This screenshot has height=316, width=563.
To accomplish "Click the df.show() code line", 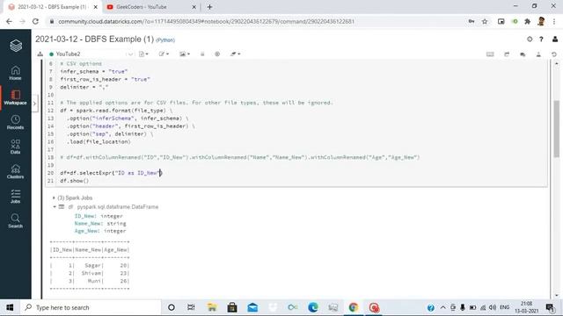I will click(x=74, y=181).
